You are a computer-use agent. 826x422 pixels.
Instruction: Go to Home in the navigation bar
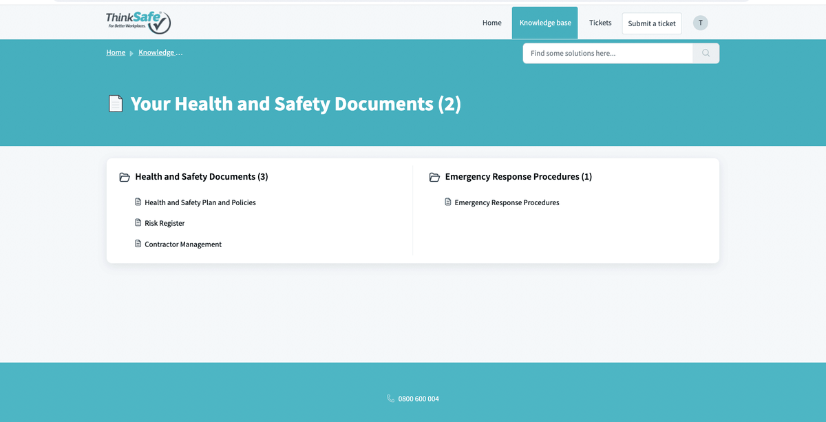[491, 22]
